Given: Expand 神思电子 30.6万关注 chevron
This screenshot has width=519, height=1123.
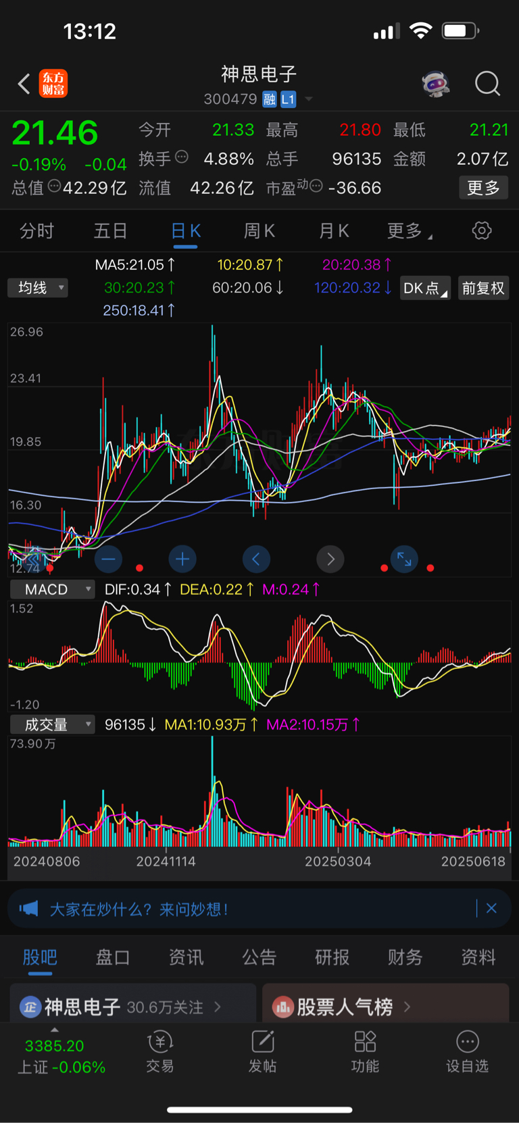Looking at the screenshot, I should pos(218,1007).
